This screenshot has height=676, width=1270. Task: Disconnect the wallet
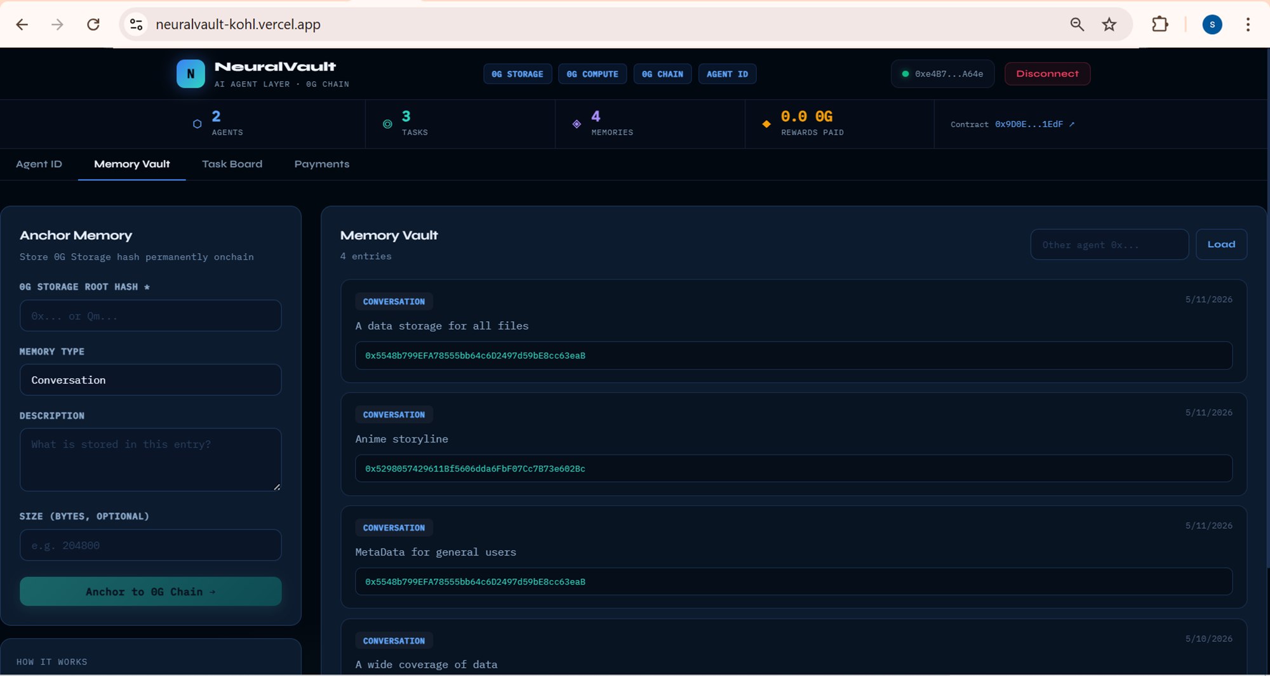(x=1047, y=74)
